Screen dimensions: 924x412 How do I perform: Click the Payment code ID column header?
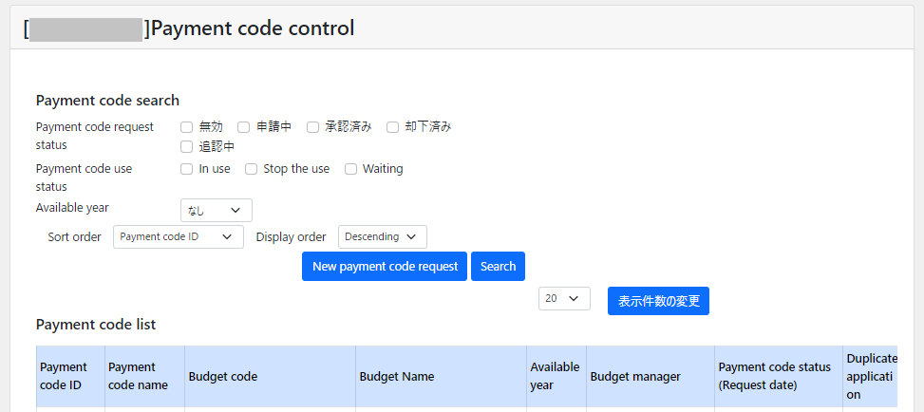click(64, 376)
